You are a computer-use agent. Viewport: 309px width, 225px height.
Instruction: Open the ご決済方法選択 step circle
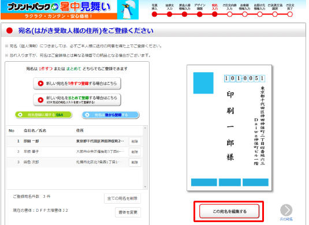tap(275, 14)
